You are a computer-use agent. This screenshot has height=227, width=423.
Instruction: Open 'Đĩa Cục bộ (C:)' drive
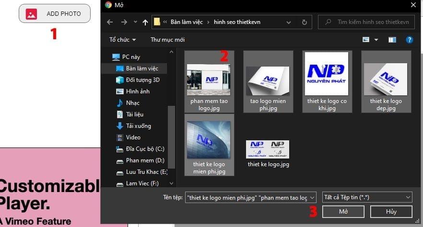click(x=140, y=149)
